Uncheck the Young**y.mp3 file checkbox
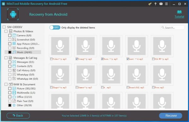Screen dimensions: 189x122 coord(77,59)
